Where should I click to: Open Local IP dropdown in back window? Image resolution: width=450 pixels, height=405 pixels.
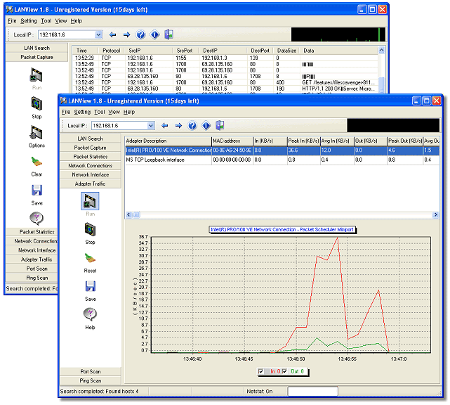tap(98, 34)
